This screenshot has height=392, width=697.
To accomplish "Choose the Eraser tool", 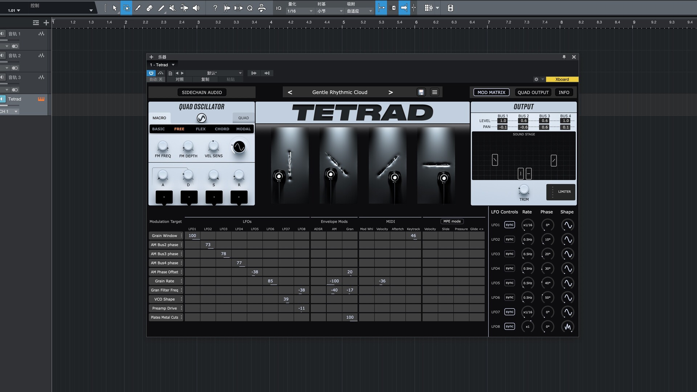I will click(150, 8).
